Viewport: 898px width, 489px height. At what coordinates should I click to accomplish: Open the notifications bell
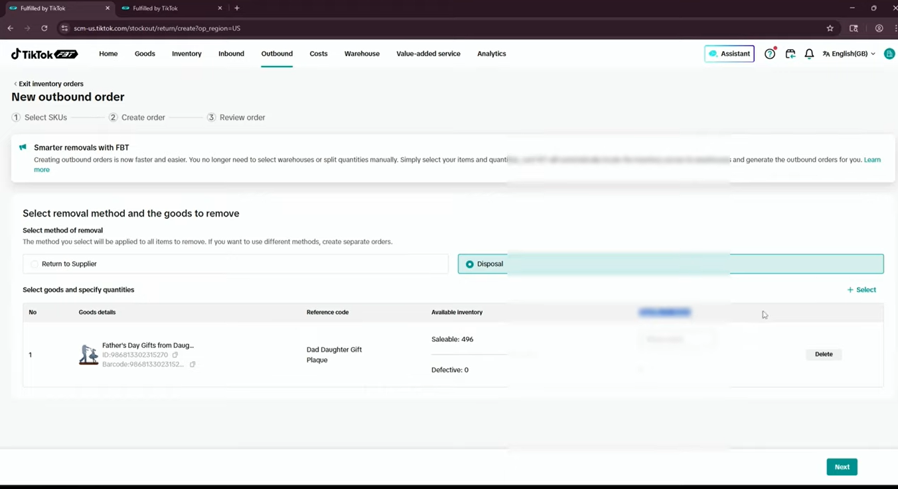[x=809, y=54]
